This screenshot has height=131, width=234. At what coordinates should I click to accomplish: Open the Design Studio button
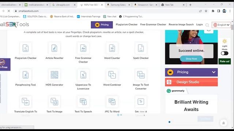point(191,82)
